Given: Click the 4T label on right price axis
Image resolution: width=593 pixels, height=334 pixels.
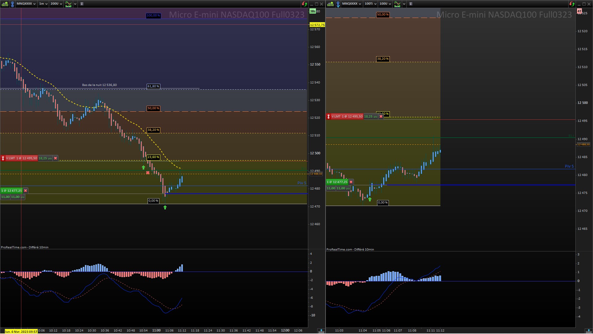Looking at the screenshot, I should 579,11.
